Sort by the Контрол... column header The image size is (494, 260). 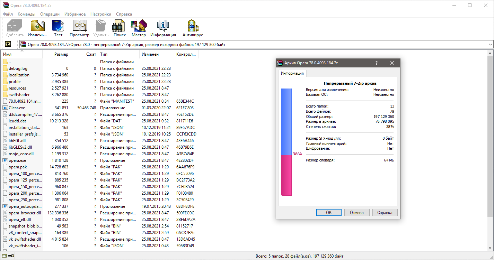click(186, 54)
